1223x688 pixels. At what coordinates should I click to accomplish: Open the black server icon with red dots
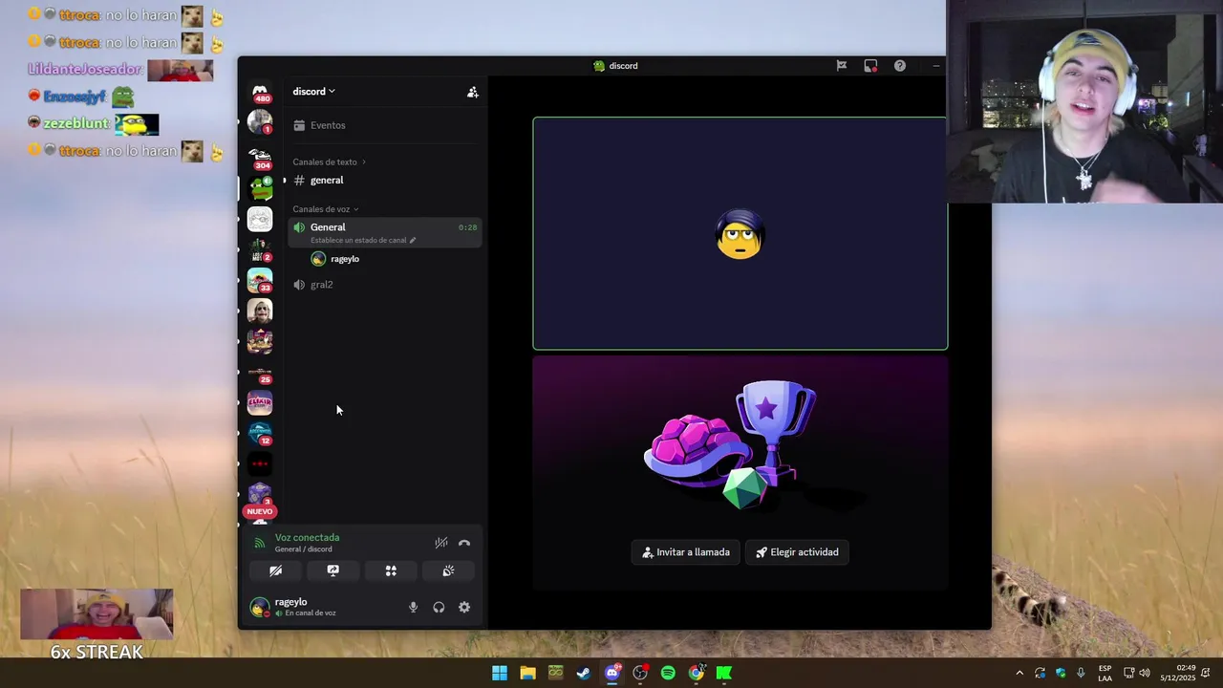click(260, 463)
